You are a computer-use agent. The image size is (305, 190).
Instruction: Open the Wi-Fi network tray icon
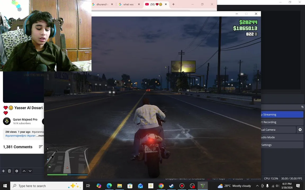pos(273,186)
